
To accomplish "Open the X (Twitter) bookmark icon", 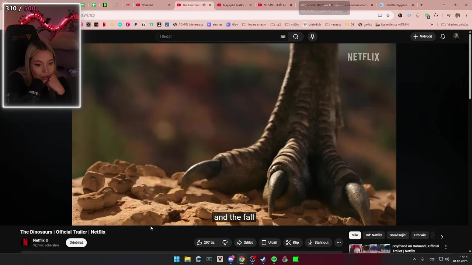I will [88, 25].
